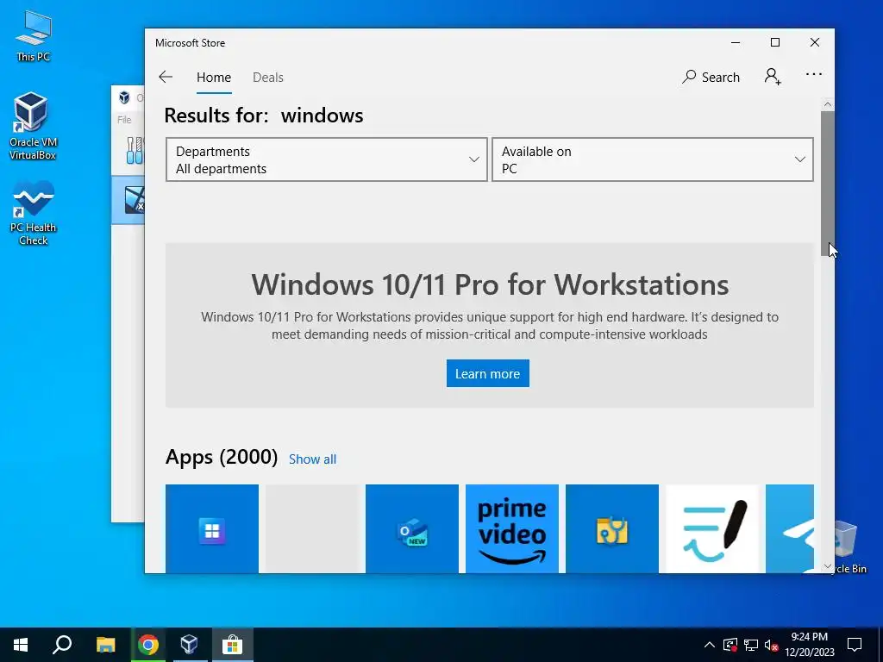
Task: Open the yellow folder health app tile
Action: pos(612,528)
